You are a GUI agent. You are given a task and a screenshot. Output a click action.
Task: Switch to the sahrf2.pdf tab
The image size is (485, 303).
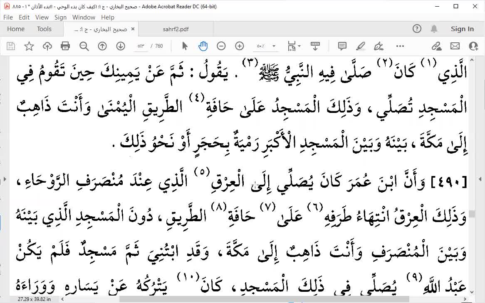coord(176,29)
